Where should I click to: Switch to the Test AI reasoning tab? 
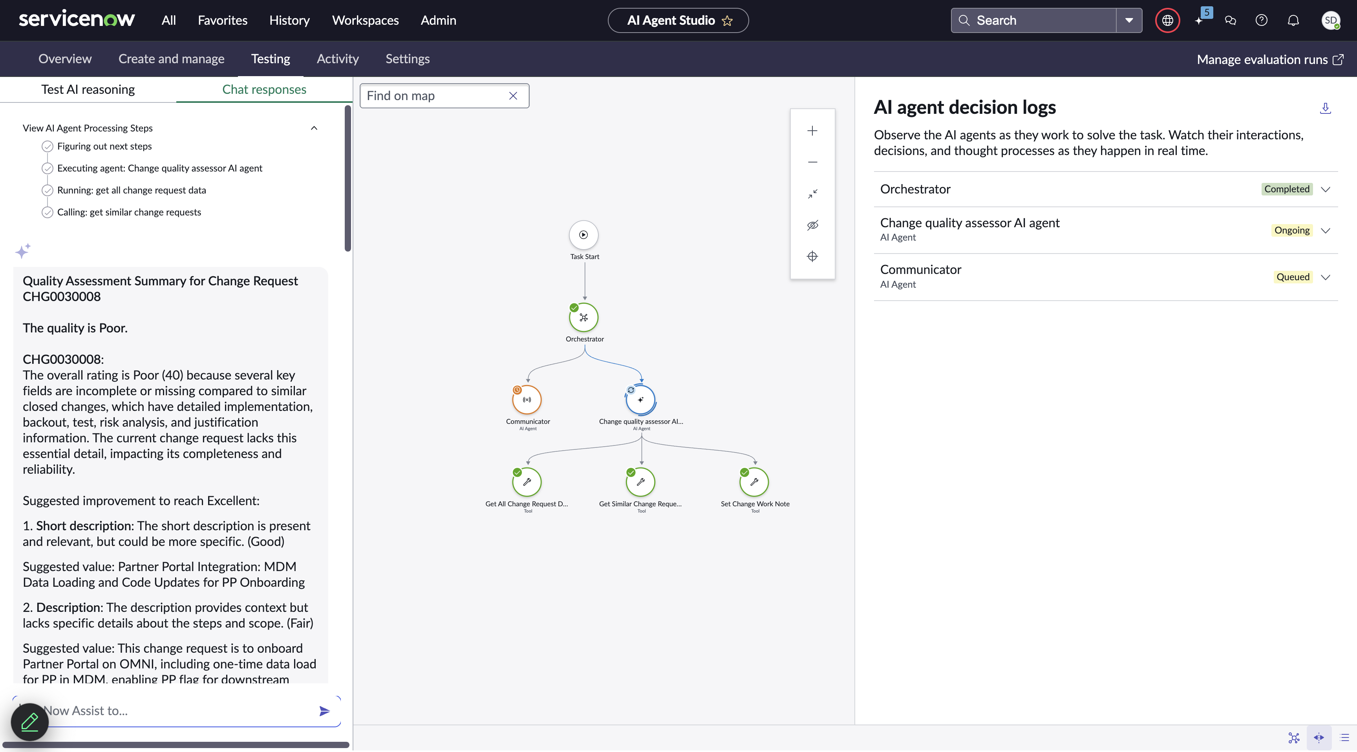(x=88, y=89)
